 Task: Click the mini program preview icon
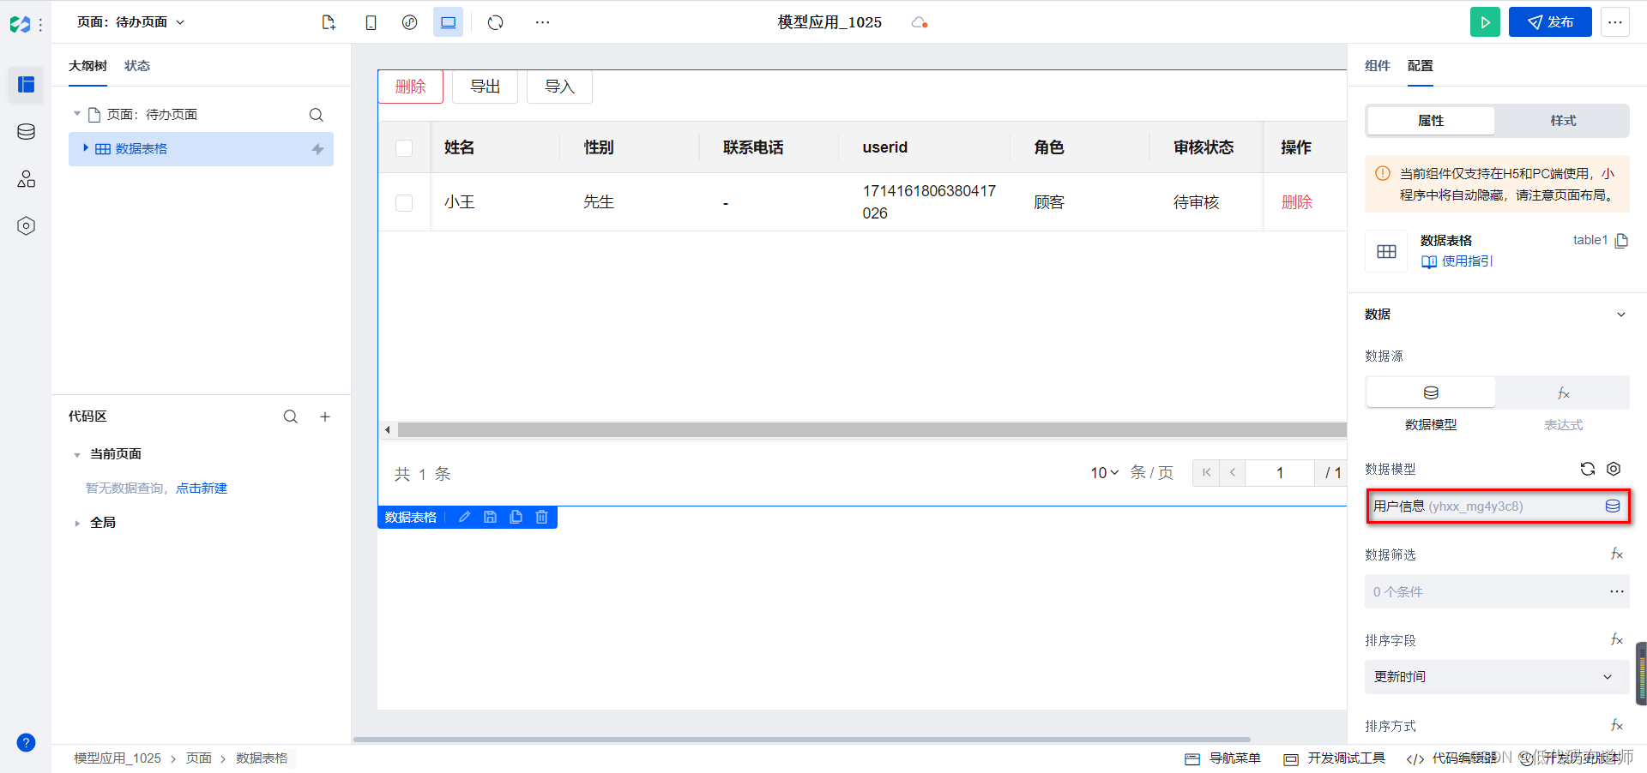[x=410, y=22]
